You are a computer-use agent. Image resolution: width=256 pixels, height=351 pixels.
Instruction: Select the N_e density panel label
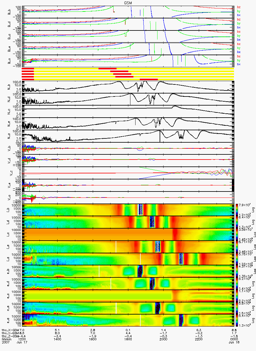[9, 124]
